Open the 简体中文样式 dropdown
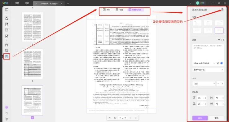This screenshot has width=229, height=122. coord(208,70)
